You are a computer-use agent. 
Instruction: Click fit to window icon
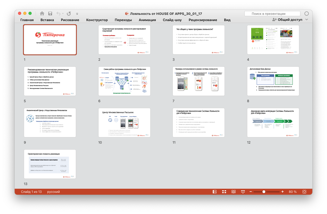pyautogui.click(x=304, y=192)
